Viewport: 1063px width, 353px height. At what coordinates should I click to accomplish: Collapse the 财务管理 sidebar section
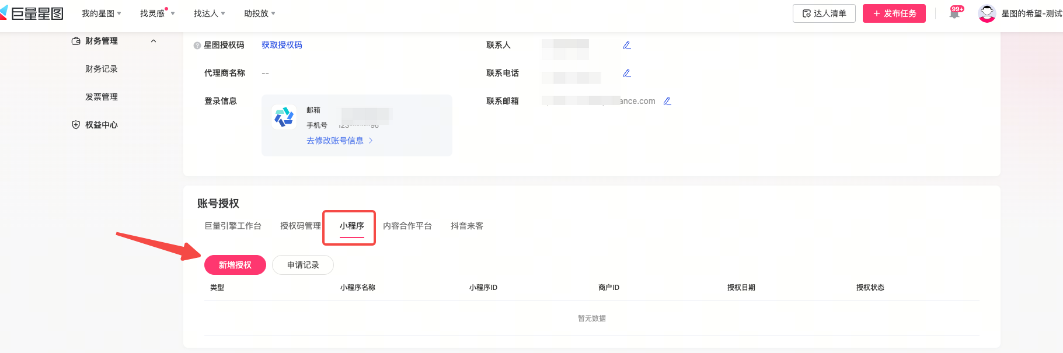pyautogui.click(x=154, y=41)
